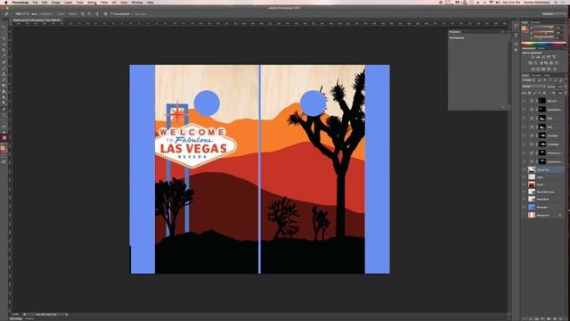Screen dimensions: 570x321
Task: Select the Eyedropper tool
Action: point(4,55)
